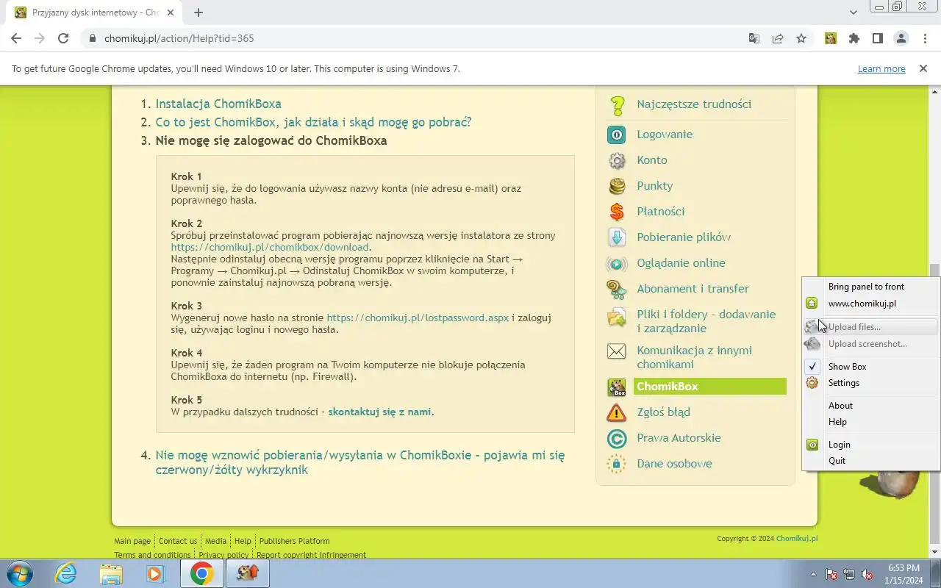Viewport: 941px width, 588px height.
Task: Click the Pobieranie plików download icon
Action: [x=617, y=237]
